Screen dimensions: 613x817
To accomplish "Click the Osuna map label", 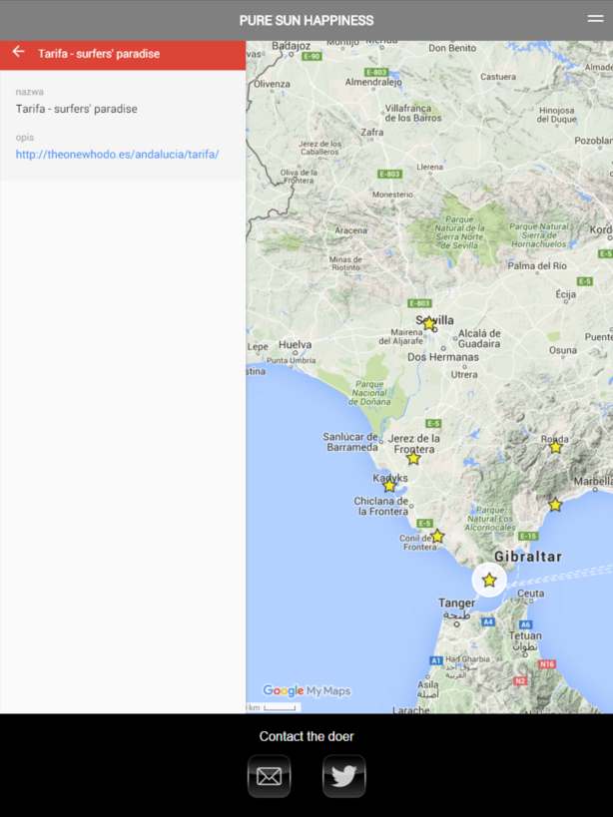I will point(563,350).
